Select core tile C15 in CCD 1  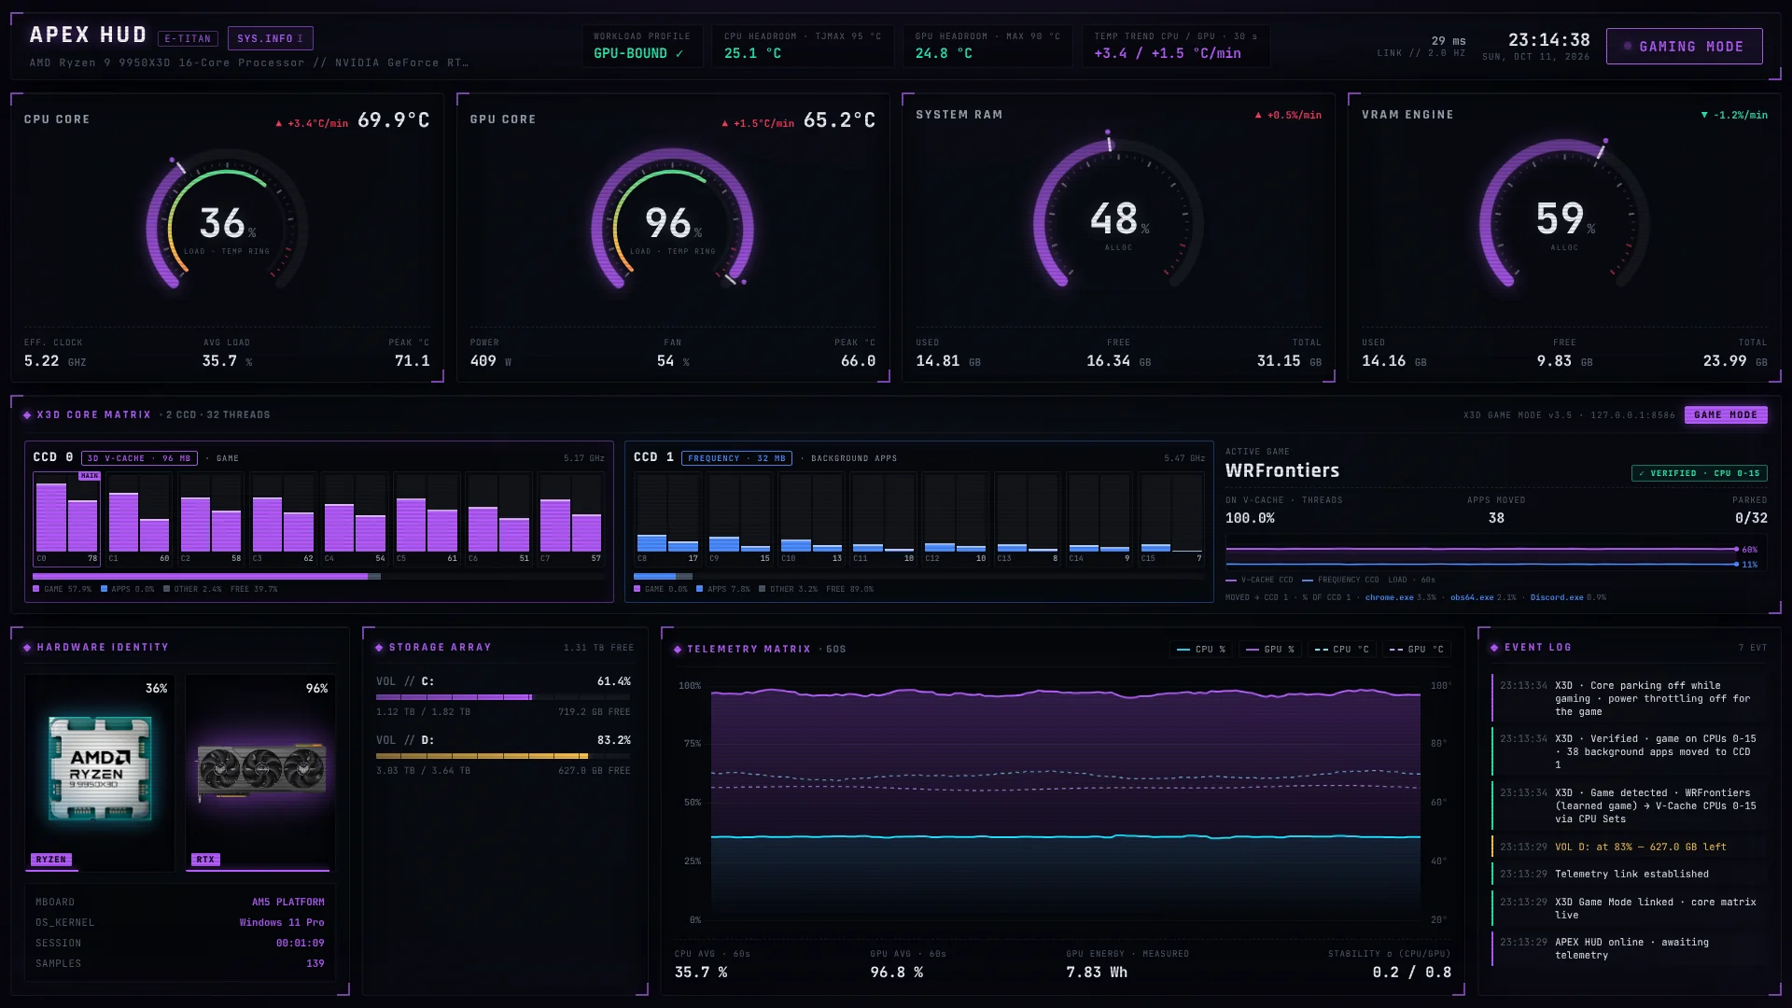point(1171,519)
